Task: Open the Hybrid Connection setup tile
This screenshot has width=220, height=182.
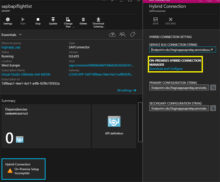Action: 23,169
